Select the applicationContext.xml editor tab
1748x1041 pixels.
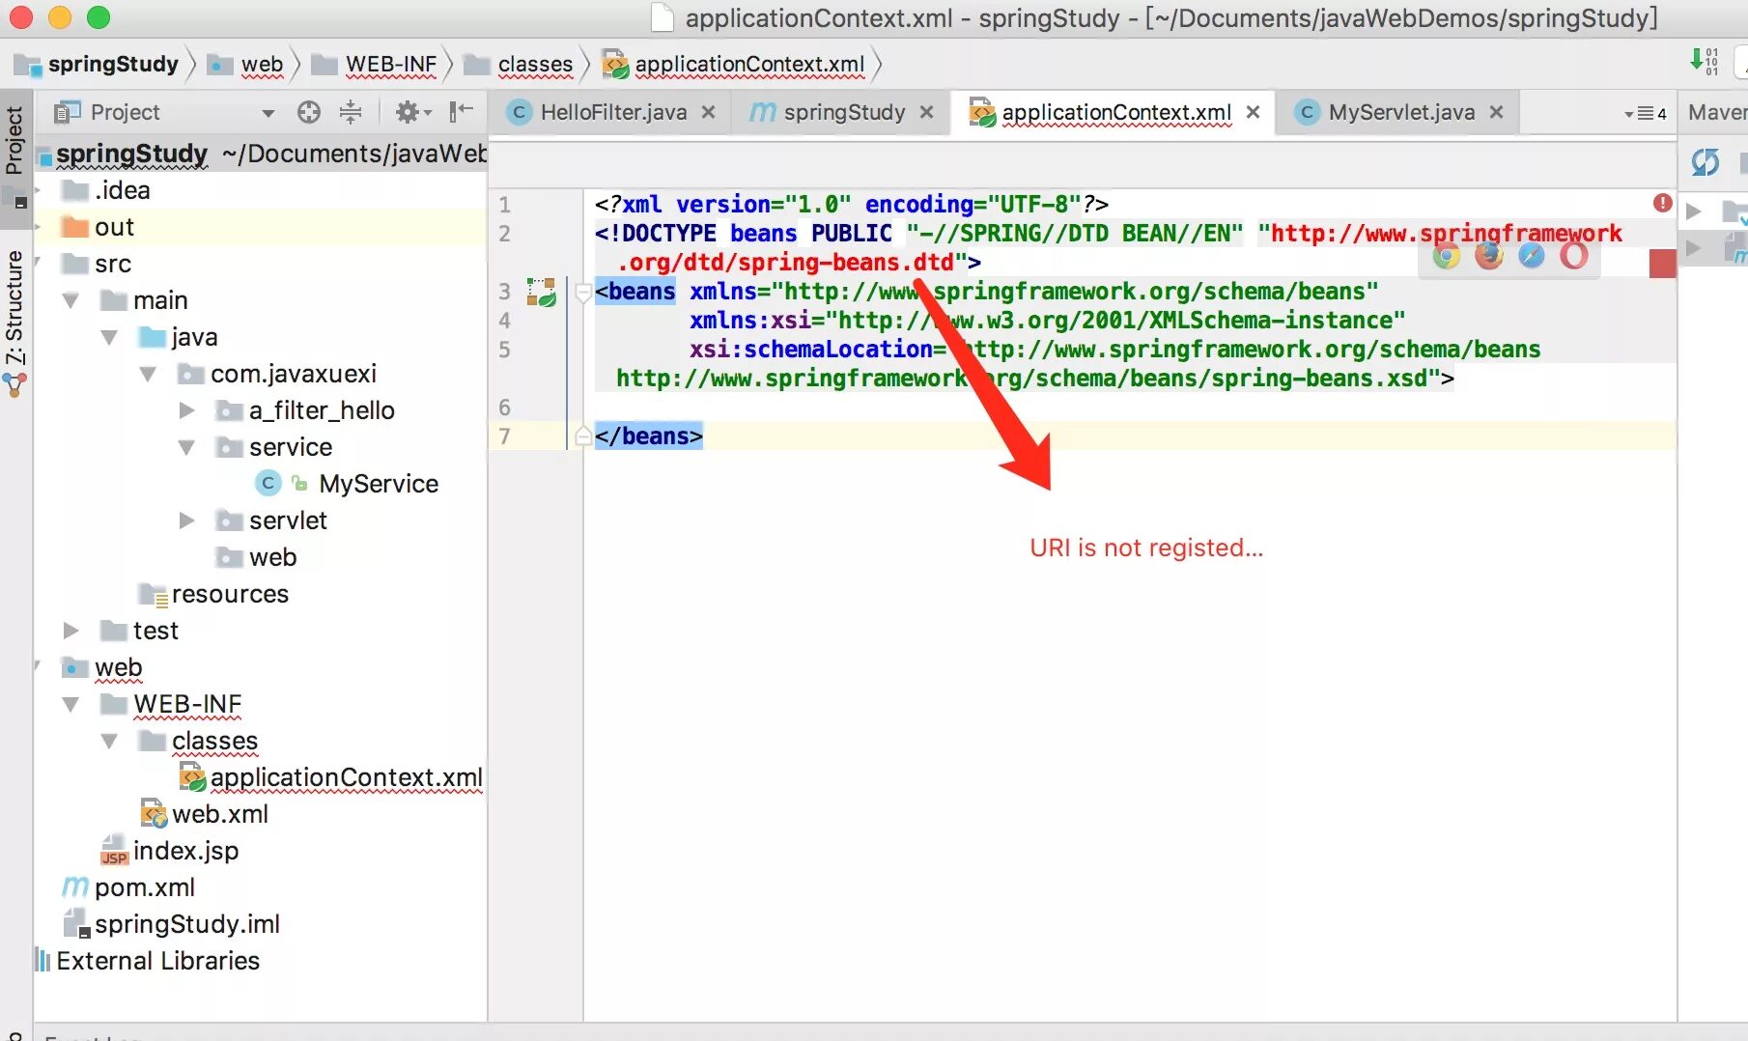[x=1115, y=112]
